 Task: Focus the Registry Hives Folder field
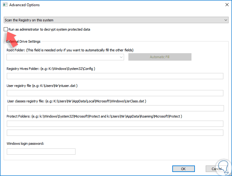point(115,76)
